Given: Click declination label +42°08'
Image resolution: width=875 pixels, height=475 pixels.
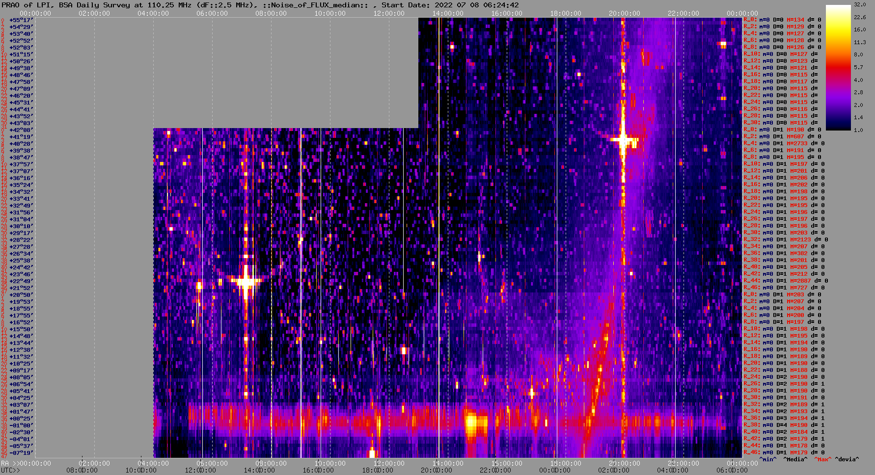Looking at the screenshot, I should point(21,130).
